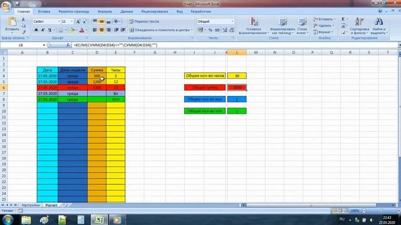Image resolution: width=401 pixels, height=225 pixels.
Task: Decrease font size with the small A icon
Action: (85, 22)
